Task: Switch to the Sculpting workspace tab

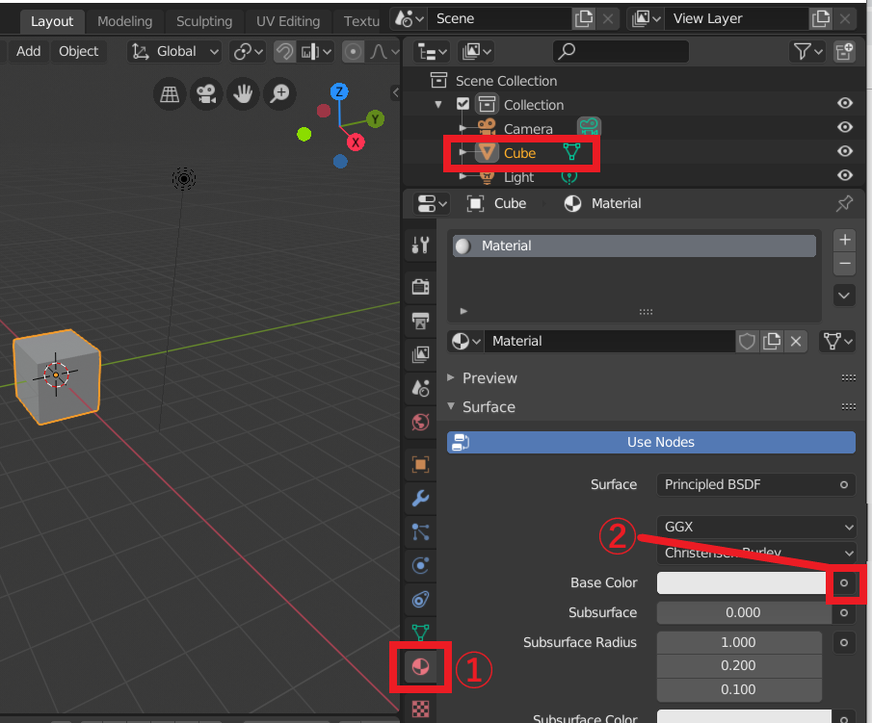Action: click(204, 22)
